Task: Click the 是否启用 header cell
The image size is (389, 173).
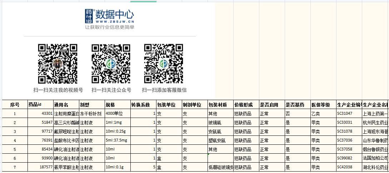Action: 272,105
